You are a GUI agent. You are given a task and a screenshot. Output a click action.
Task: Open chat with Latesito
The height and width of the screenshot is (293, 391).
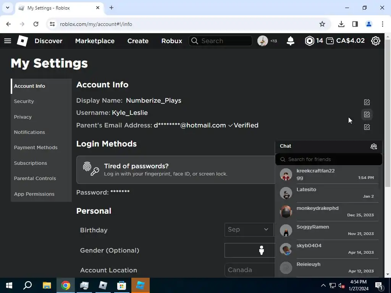click(327, 193)
